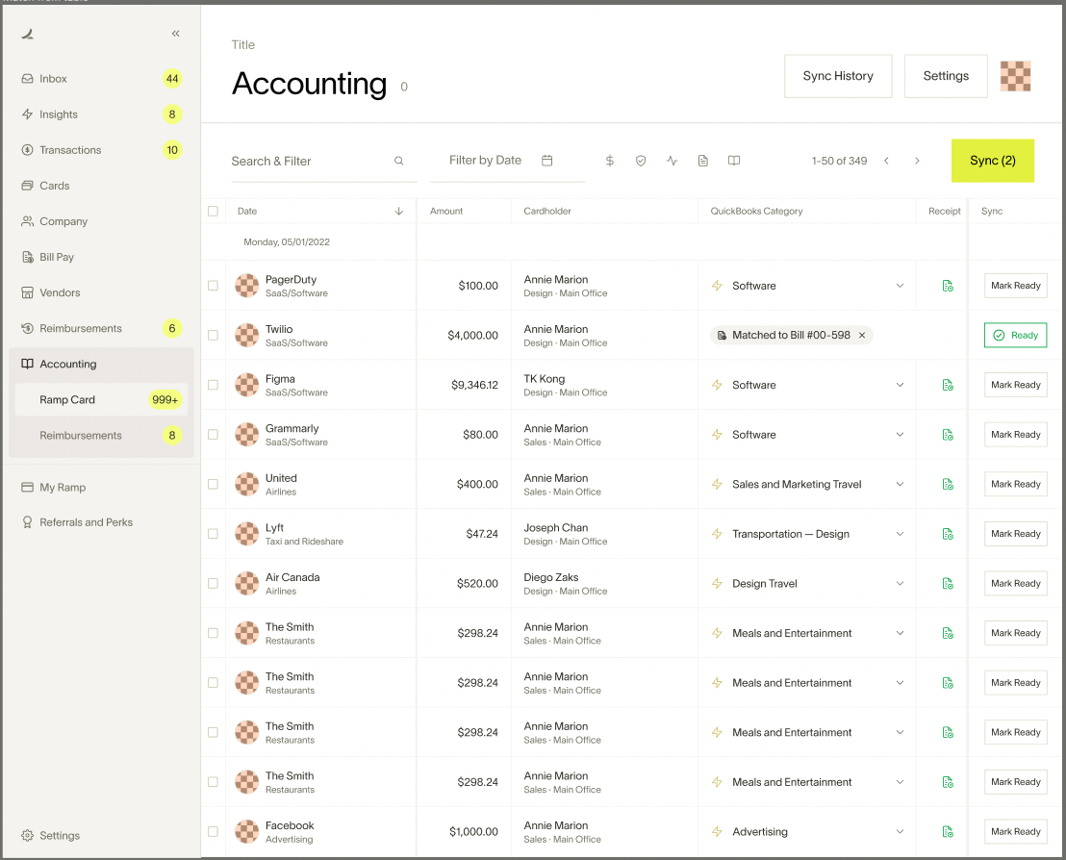Click the user avatar at top right
Screen dimensions: 1066x860
pyautogui.click(x=1015, y=76)
